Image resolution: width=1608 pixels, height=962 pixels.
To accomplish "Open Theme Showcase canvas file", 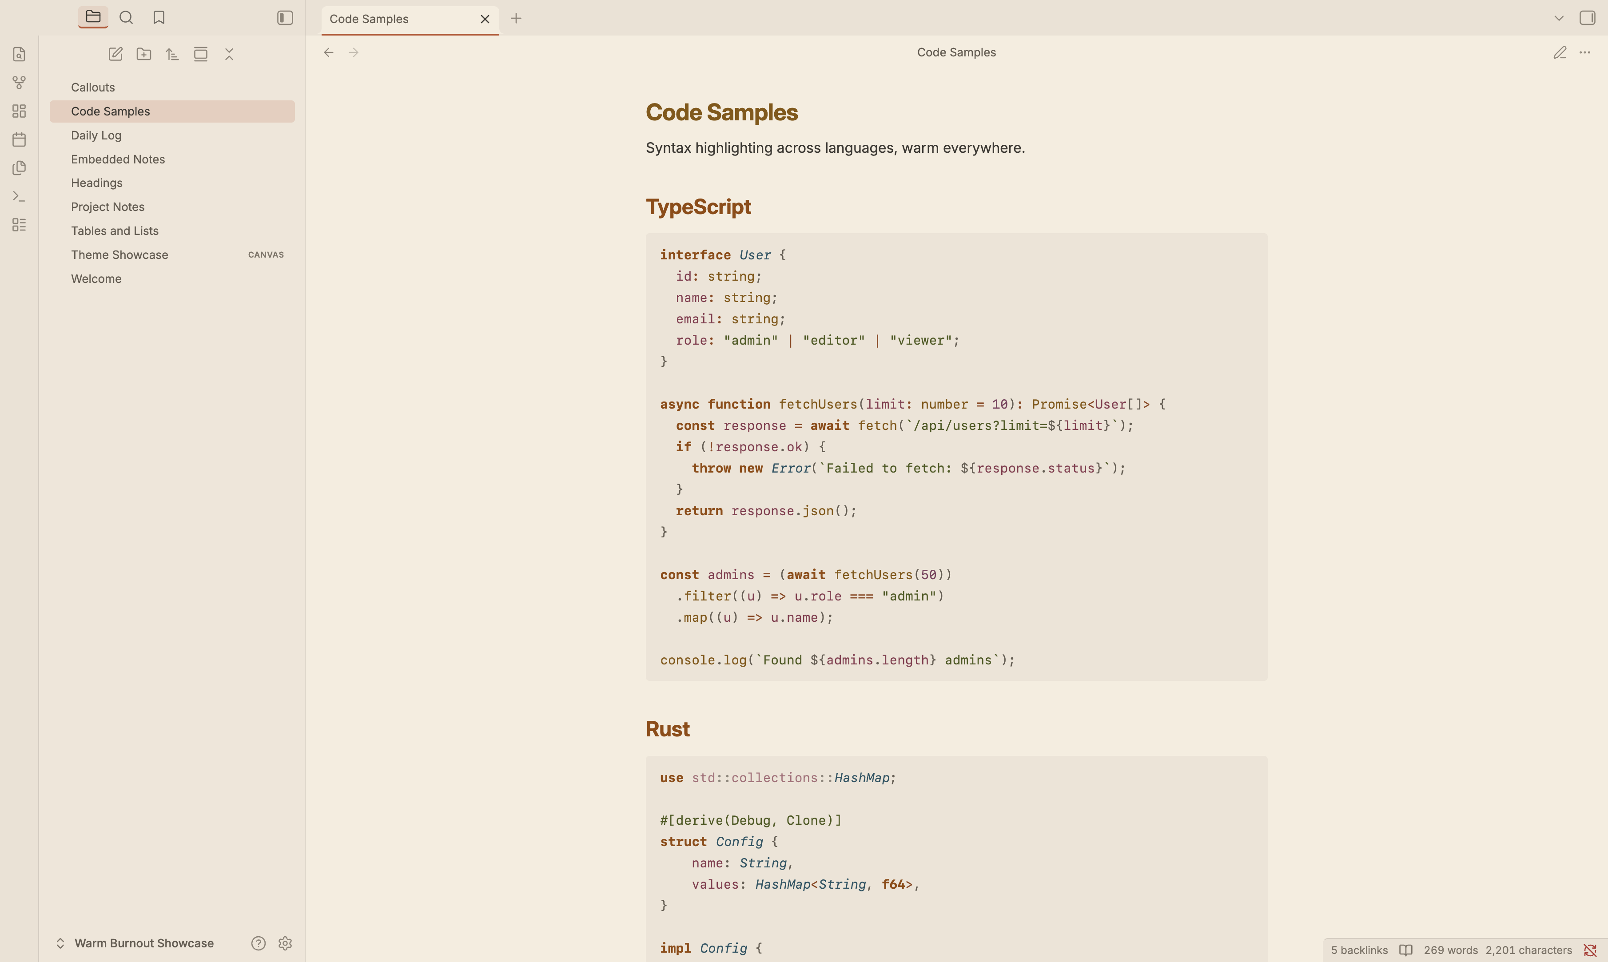I will tap(172, 255).
